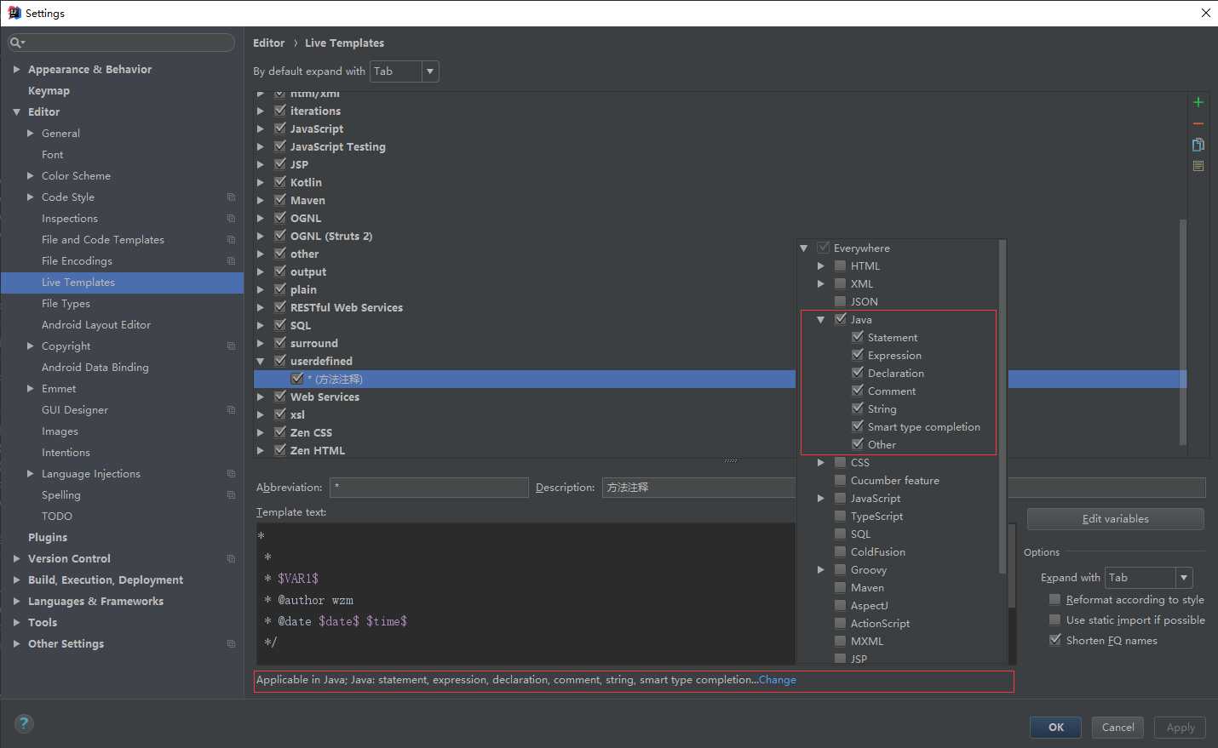Click project-level icon beside GUI Designer

(231, 410)
